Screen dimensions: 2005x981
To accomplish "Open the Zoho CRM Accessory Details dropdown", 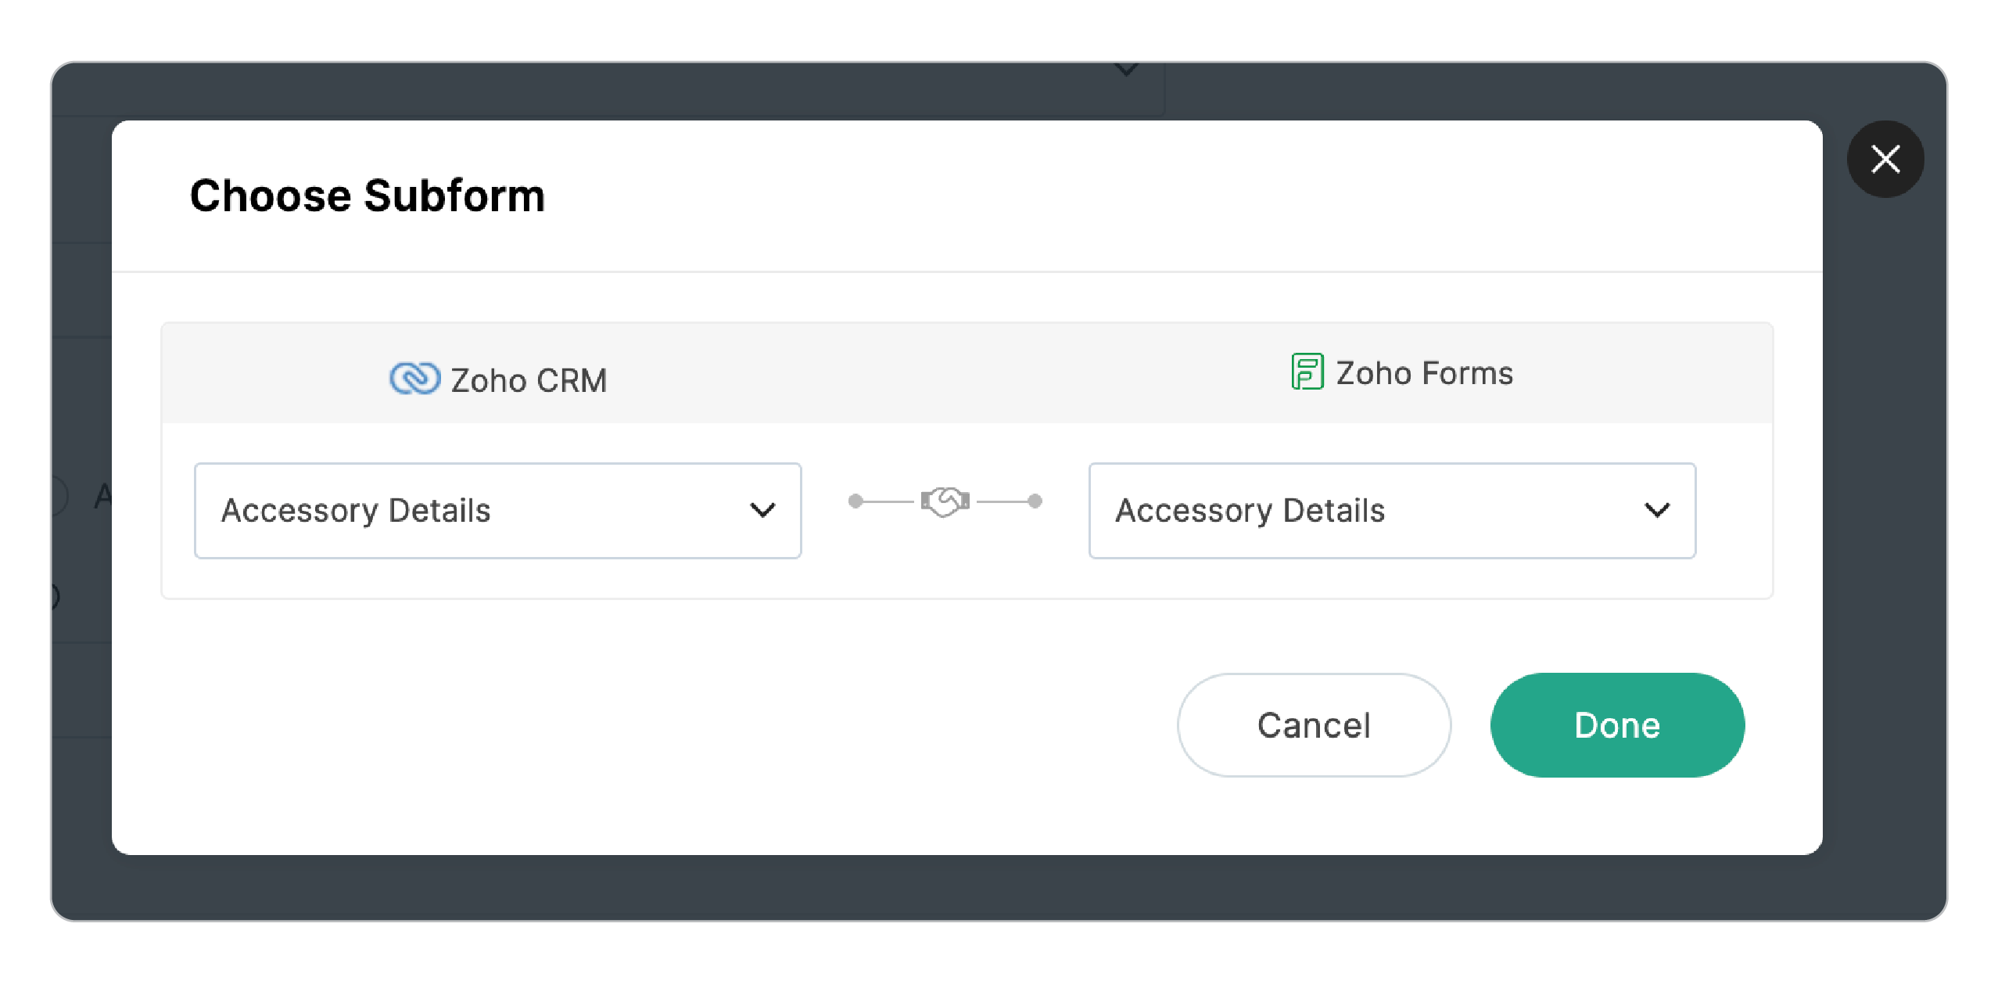I will pyautogui.click(x=497, y=510).
